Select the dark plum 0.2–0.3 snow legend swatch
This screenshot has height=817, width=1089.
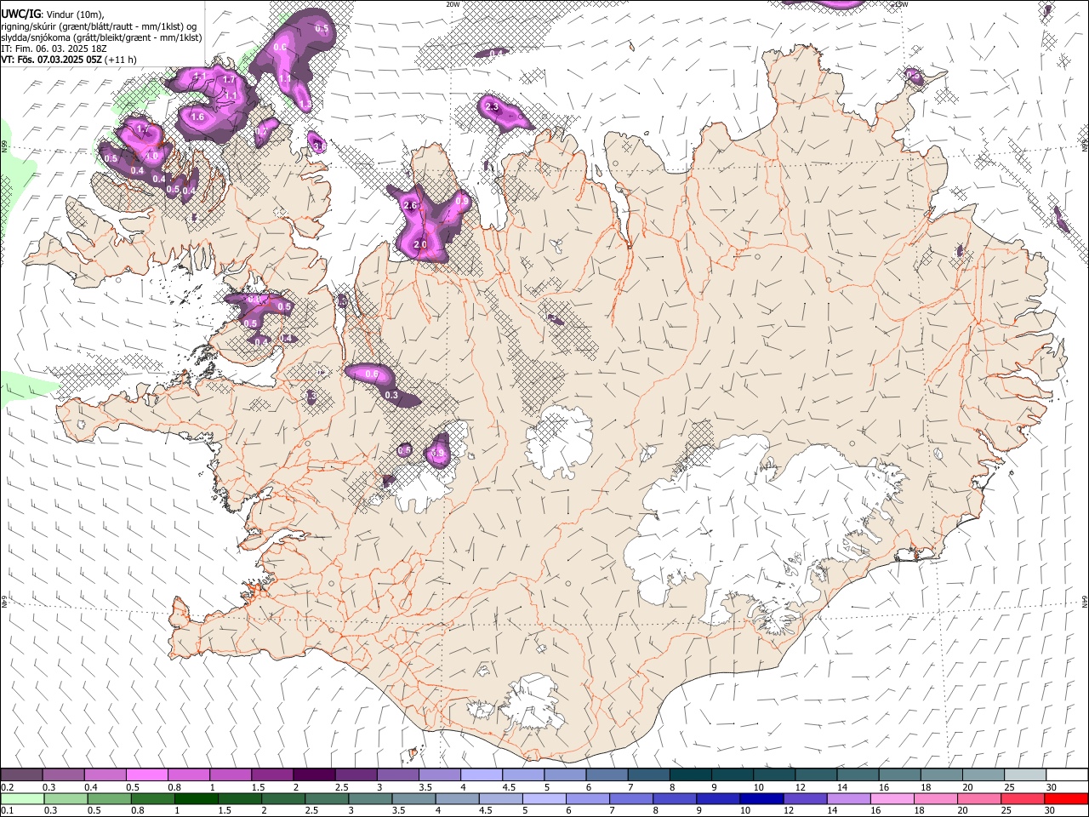(x=21, y=774)
